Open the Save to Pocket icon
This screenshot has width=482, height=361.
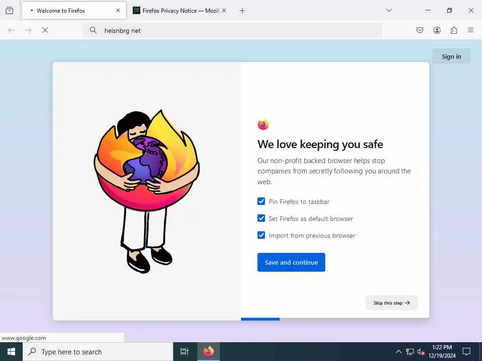pyautogui.click(x=420, y=30)
